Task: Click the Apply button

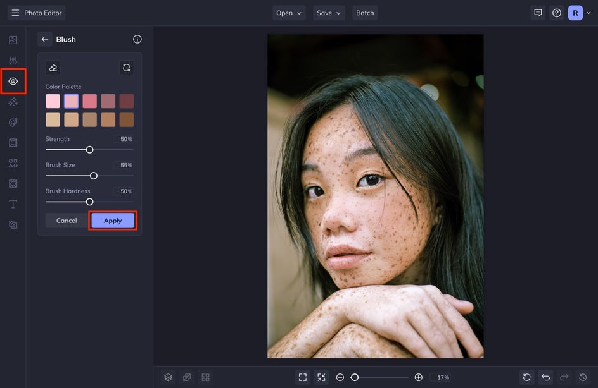Action: 113,221
